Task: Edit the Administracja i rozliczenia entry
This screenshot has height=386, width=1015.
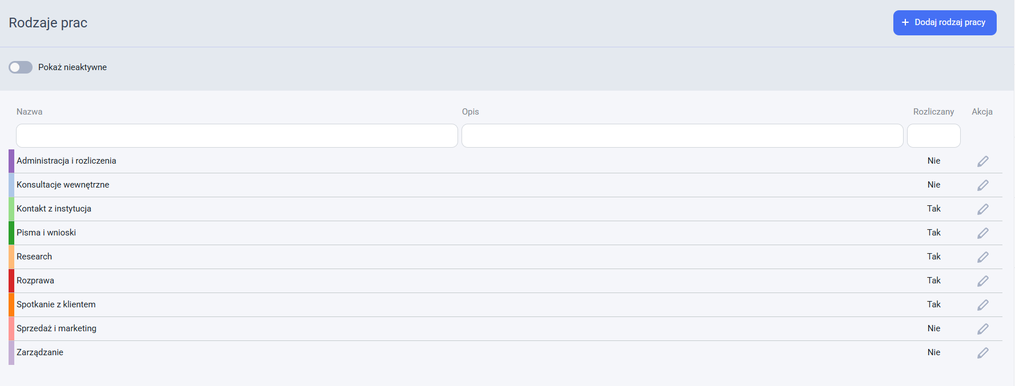Action: [982, 161]
